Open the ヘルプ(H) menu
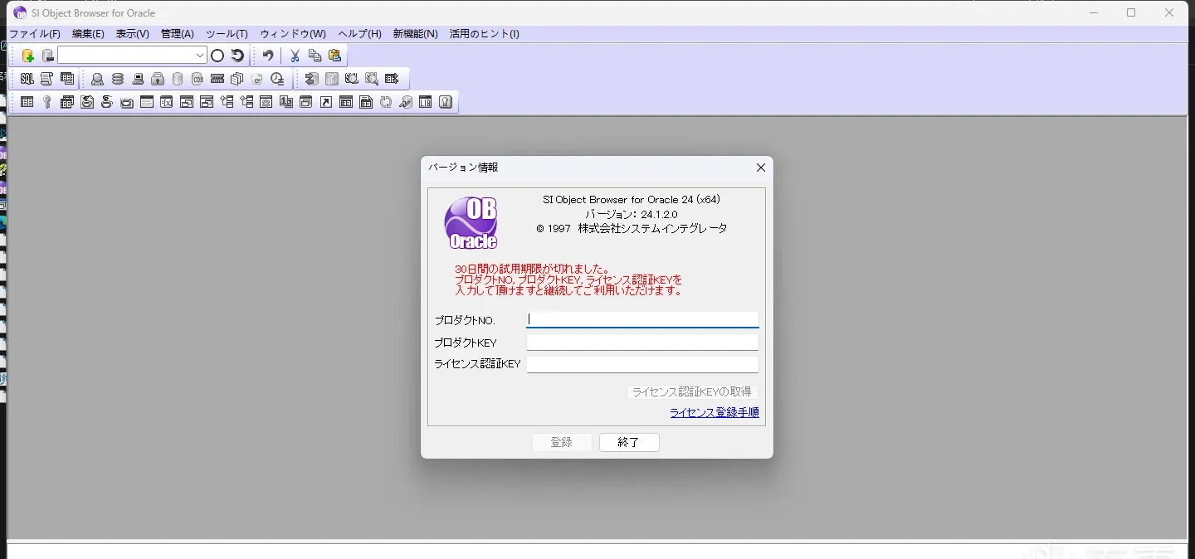The image size is (1195, 559). point(359,34)
